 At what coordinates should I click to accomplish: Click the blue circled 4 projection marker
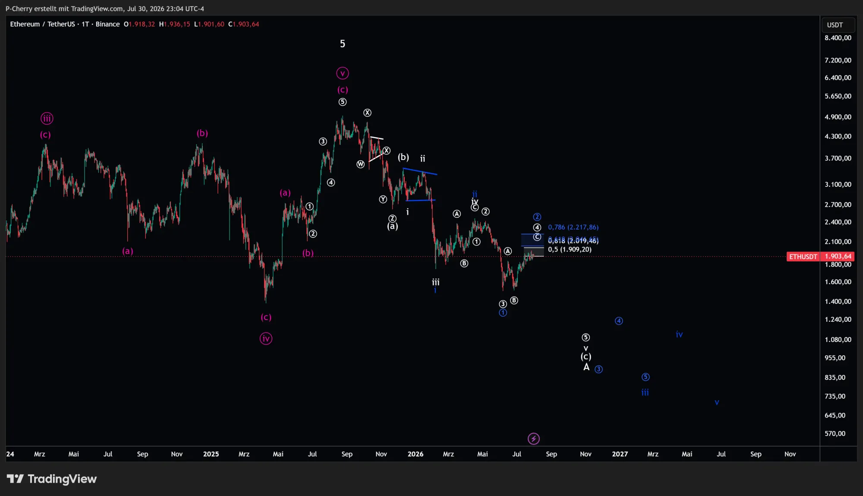[619, 321]
